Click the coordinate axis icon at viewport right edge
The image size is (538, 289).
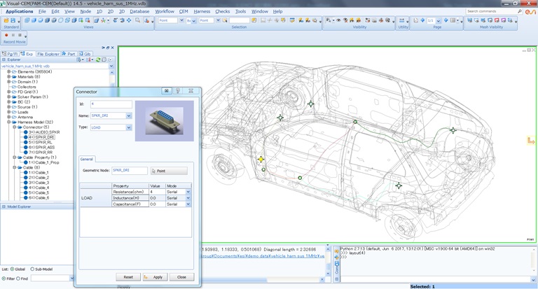pyautogui.click(x=531, y=141)
